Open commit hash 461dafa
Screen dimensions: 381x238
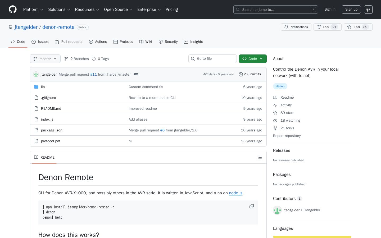(x=209, y=74)
